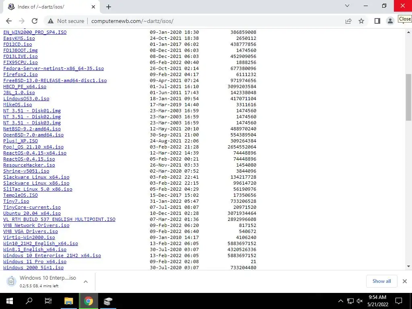Click the page scroll up arrow

coord(408,32)
